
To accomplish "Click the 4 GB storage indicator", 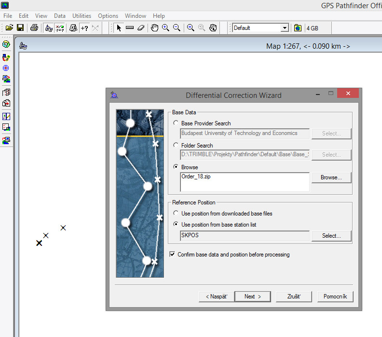I will [x=313, y=28].
